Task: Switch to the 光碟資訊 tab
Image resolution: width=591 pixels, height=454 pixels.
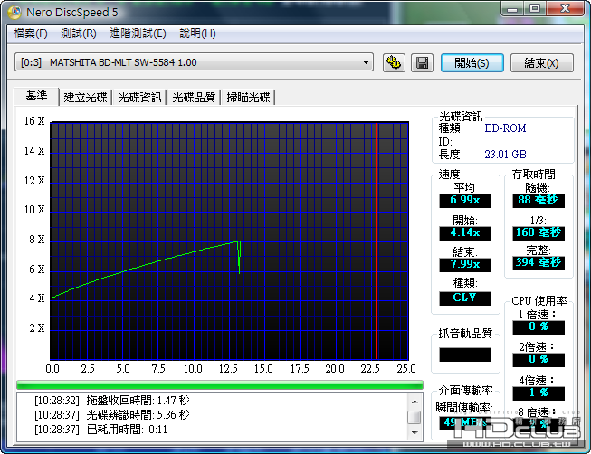Action: 139,97
